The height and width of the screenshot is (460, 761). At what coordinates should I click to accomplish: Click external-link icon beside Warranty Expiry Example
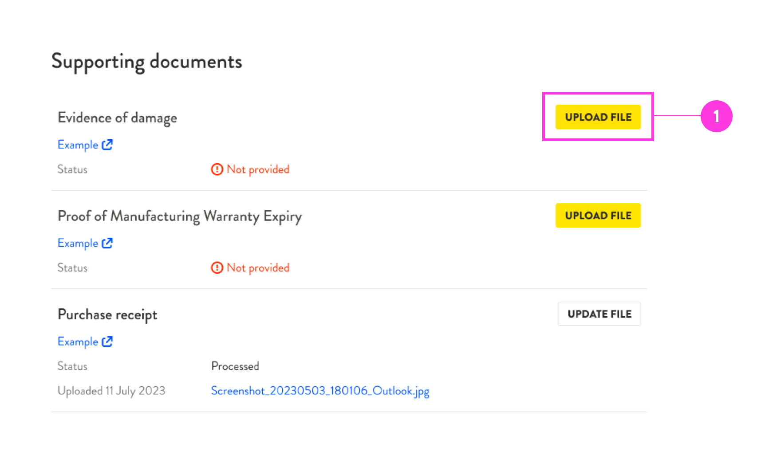pos(107,243)
